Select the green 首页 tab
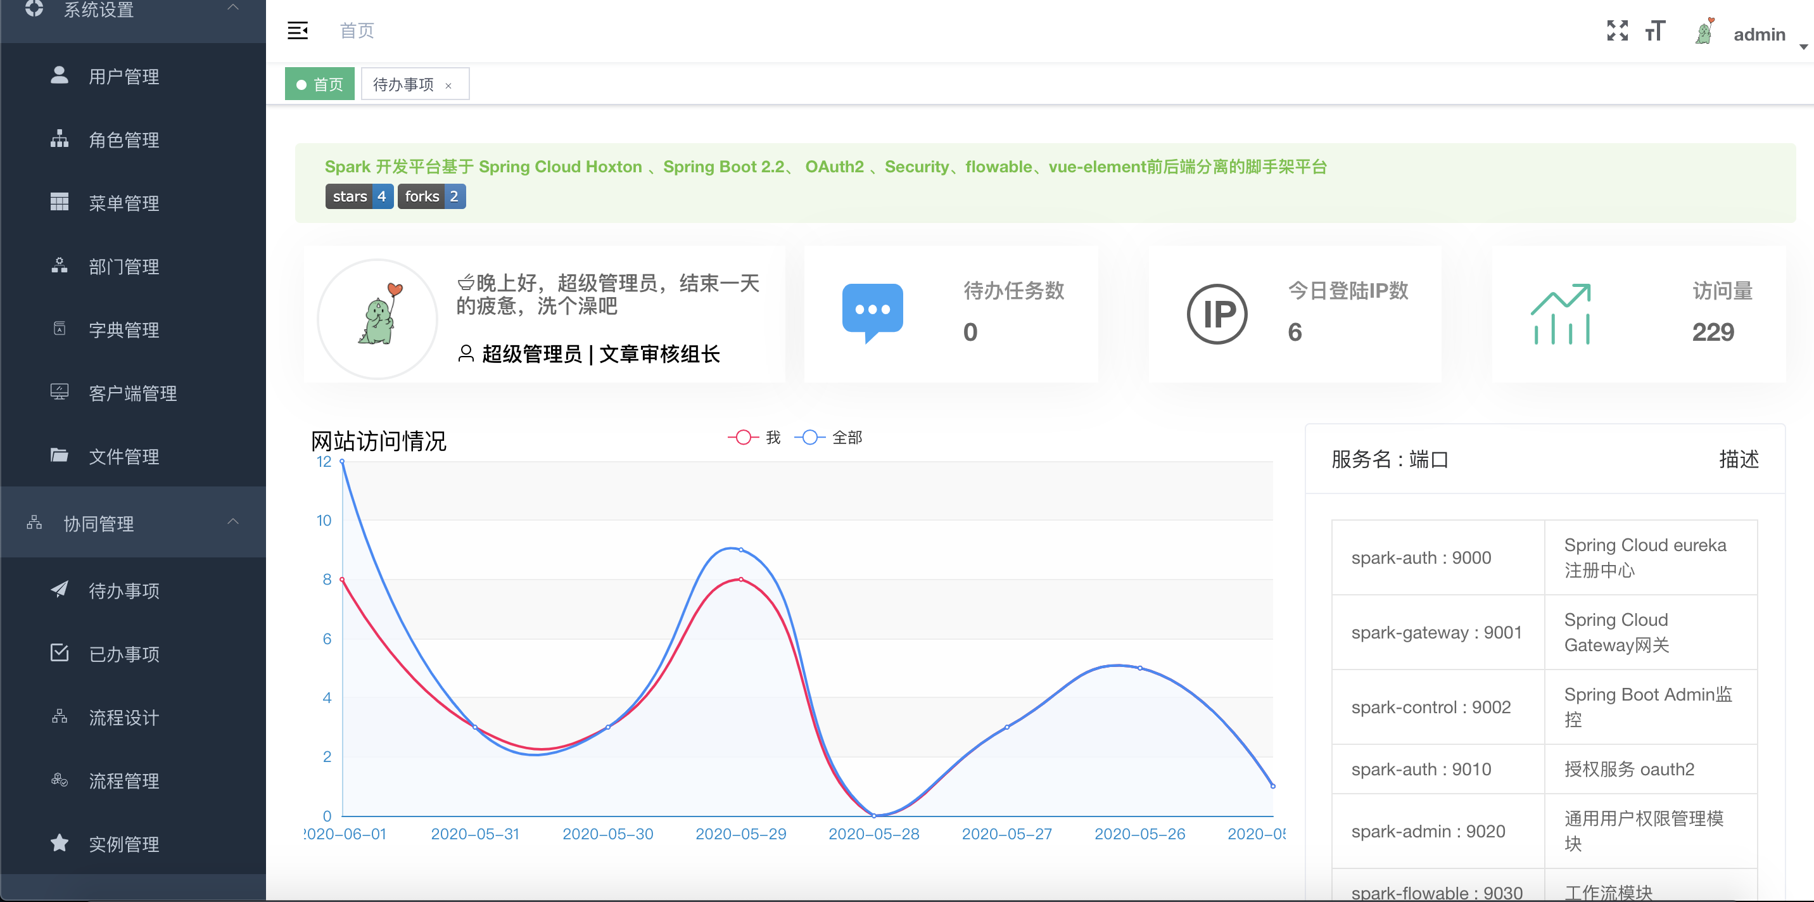Image resolution: width=1814 pixels, height=902 pixels. (320, 84)
